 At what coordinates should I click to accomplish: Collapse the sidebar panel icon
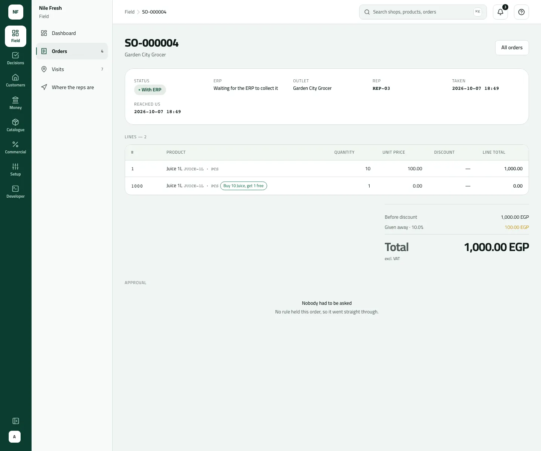[x=16, y=421]
